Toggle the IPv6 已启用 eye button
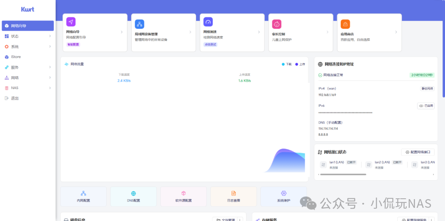Image resolution: width=445 pixels, height=221 pixels. [x=426, y=106]
